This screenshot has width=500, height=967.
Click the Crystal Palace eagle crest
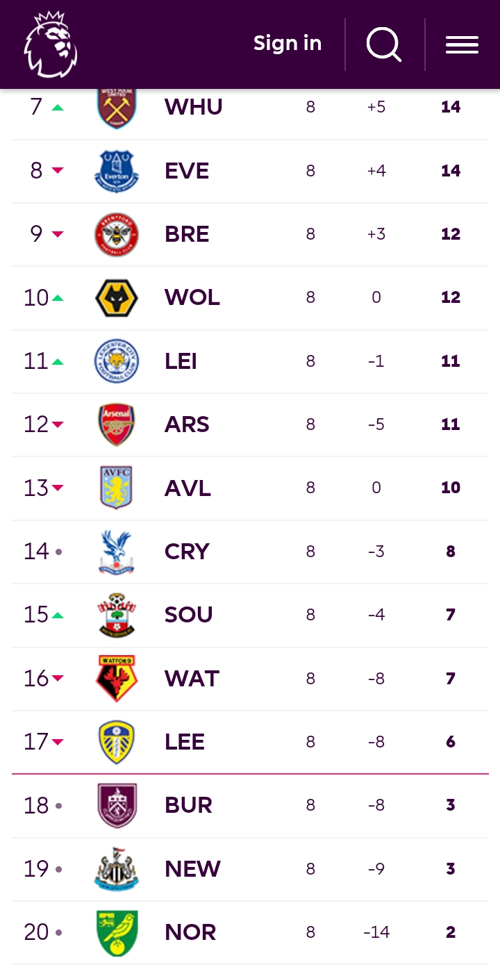pos(117,552)
